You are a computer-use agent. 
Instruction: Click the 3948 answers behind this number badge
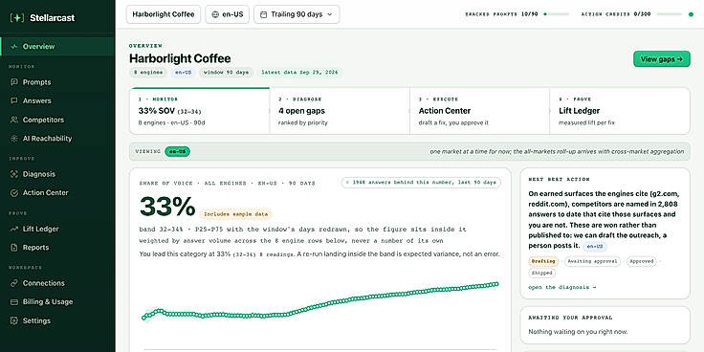click(x=421, y=183)
